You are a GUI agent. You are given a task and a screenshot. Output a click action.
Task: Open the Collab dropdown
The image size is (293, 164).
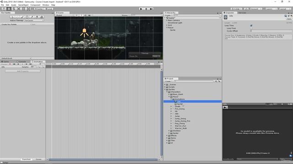pyautogui.click(x=236, y=9)
